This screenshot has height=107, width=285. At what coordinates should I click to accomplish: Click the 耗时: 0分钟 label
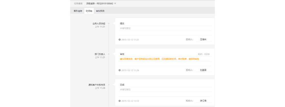[204, 54]
